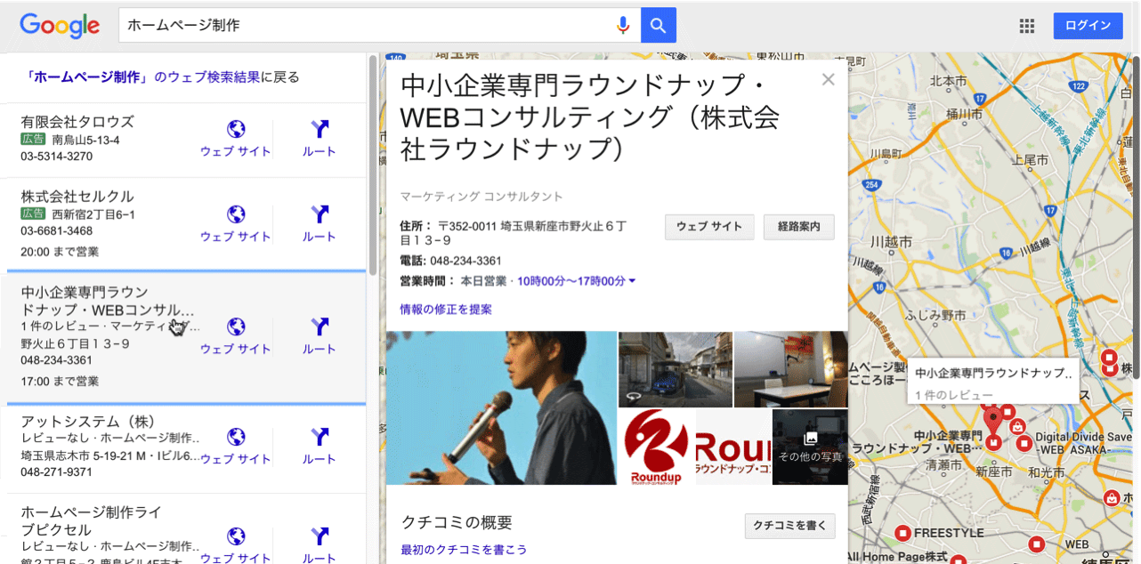Click 20:00 まで営業 hours text

60,252
